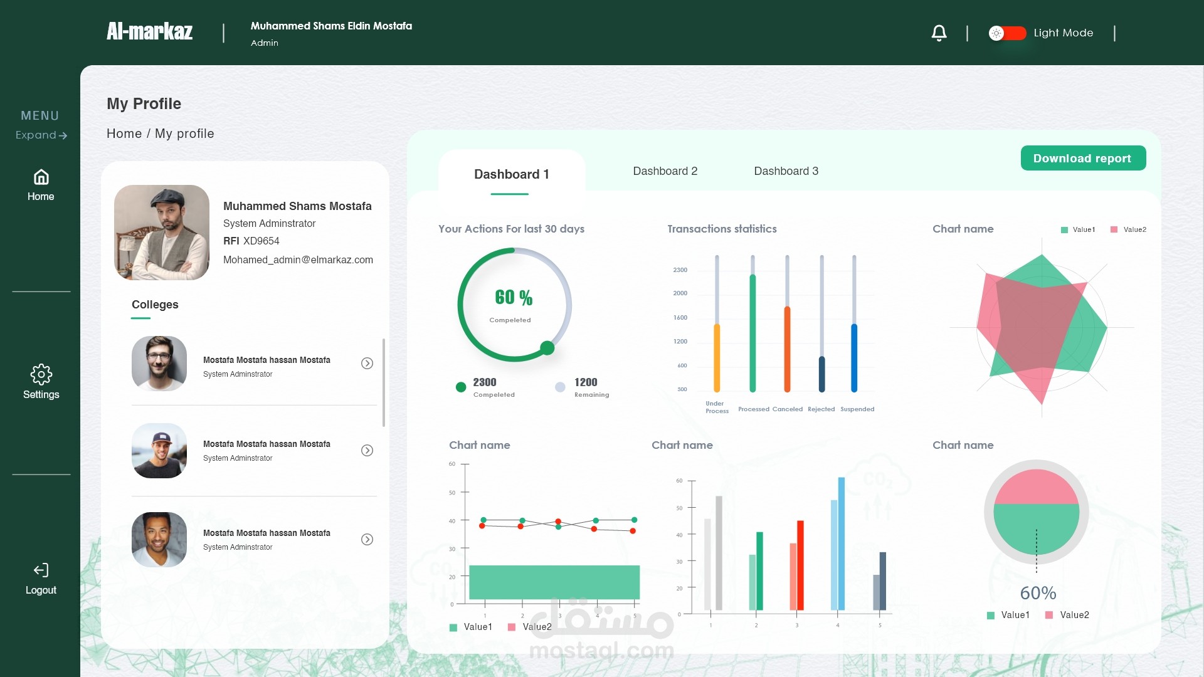Click Home breadcrumb link
Viewport: 1204px width, 677px height.
pos(124,134)
